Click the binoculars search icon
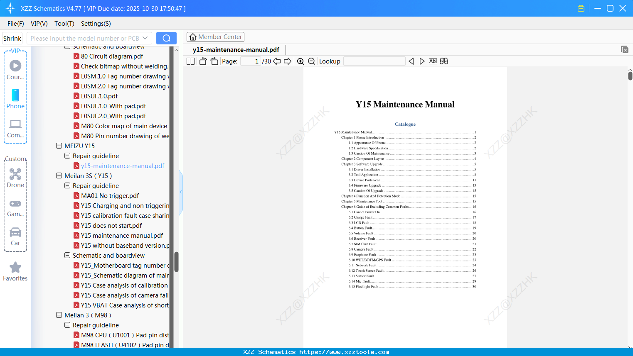 click(x=444, y=61)
